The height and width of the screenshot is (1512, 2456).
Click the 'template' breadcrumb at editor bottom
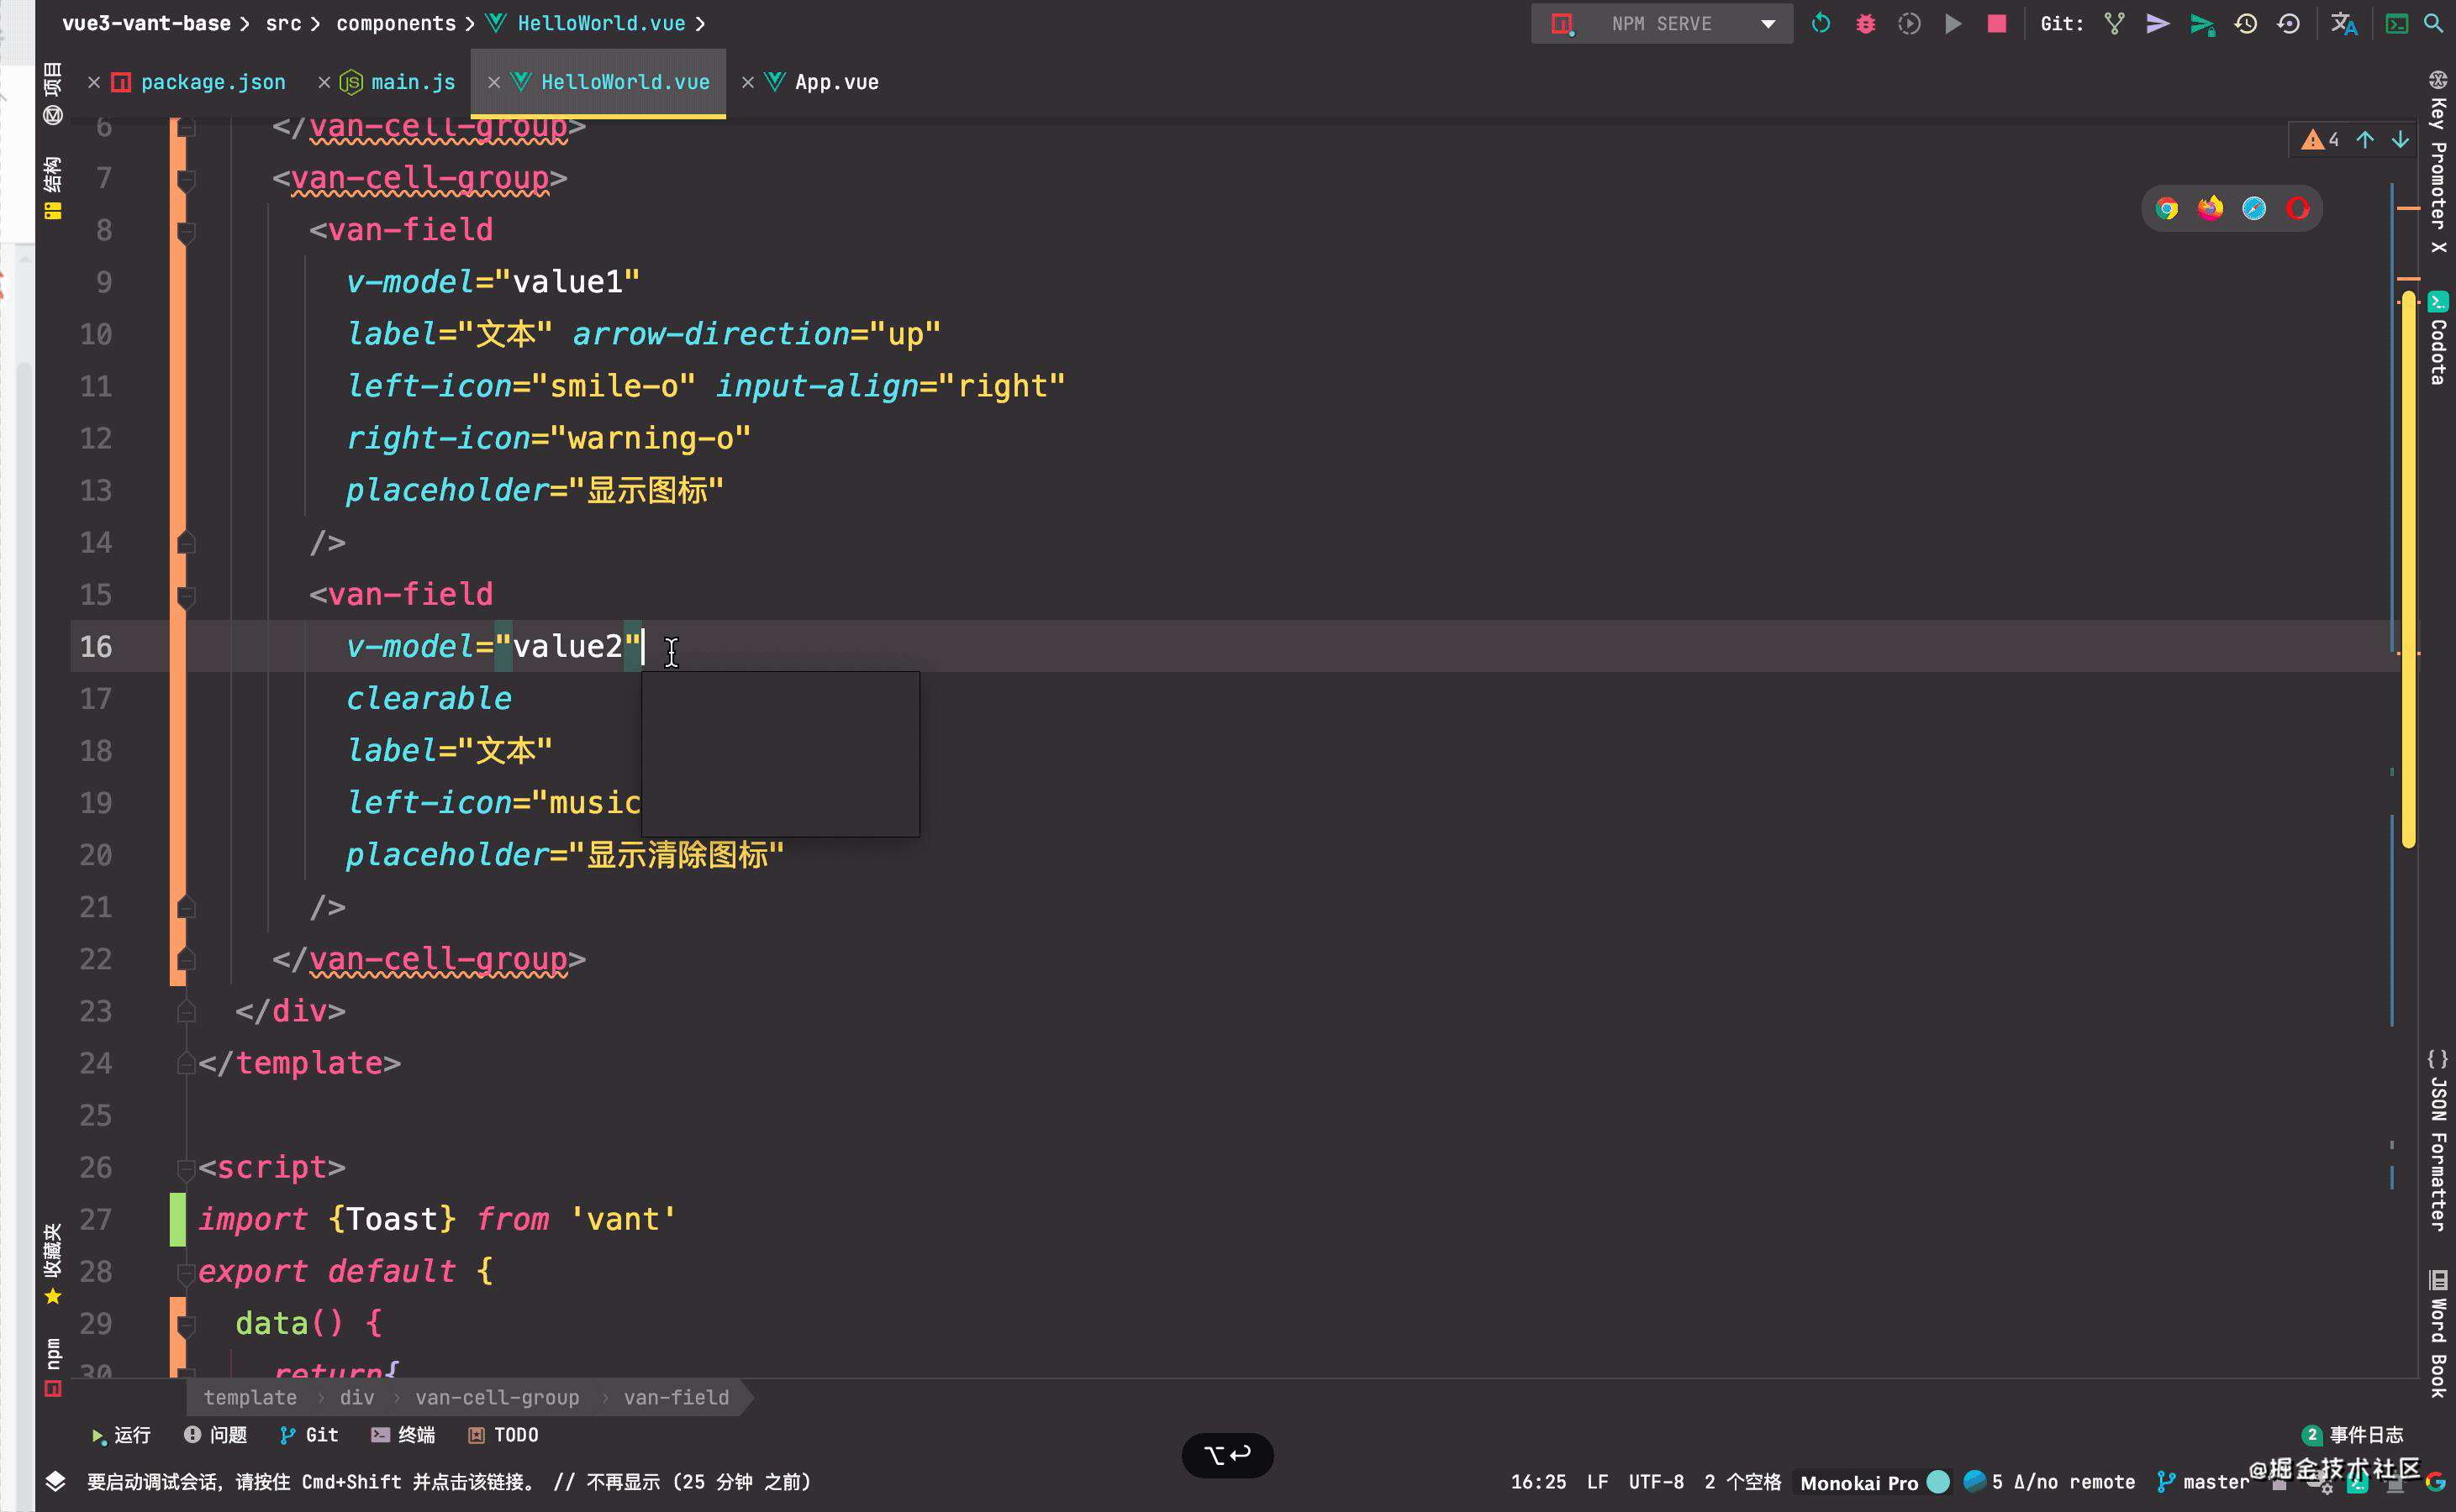[x=250, y=1397]
